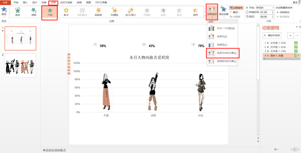Expand chart animation contents chevron below 图表 5

[265, 59]
